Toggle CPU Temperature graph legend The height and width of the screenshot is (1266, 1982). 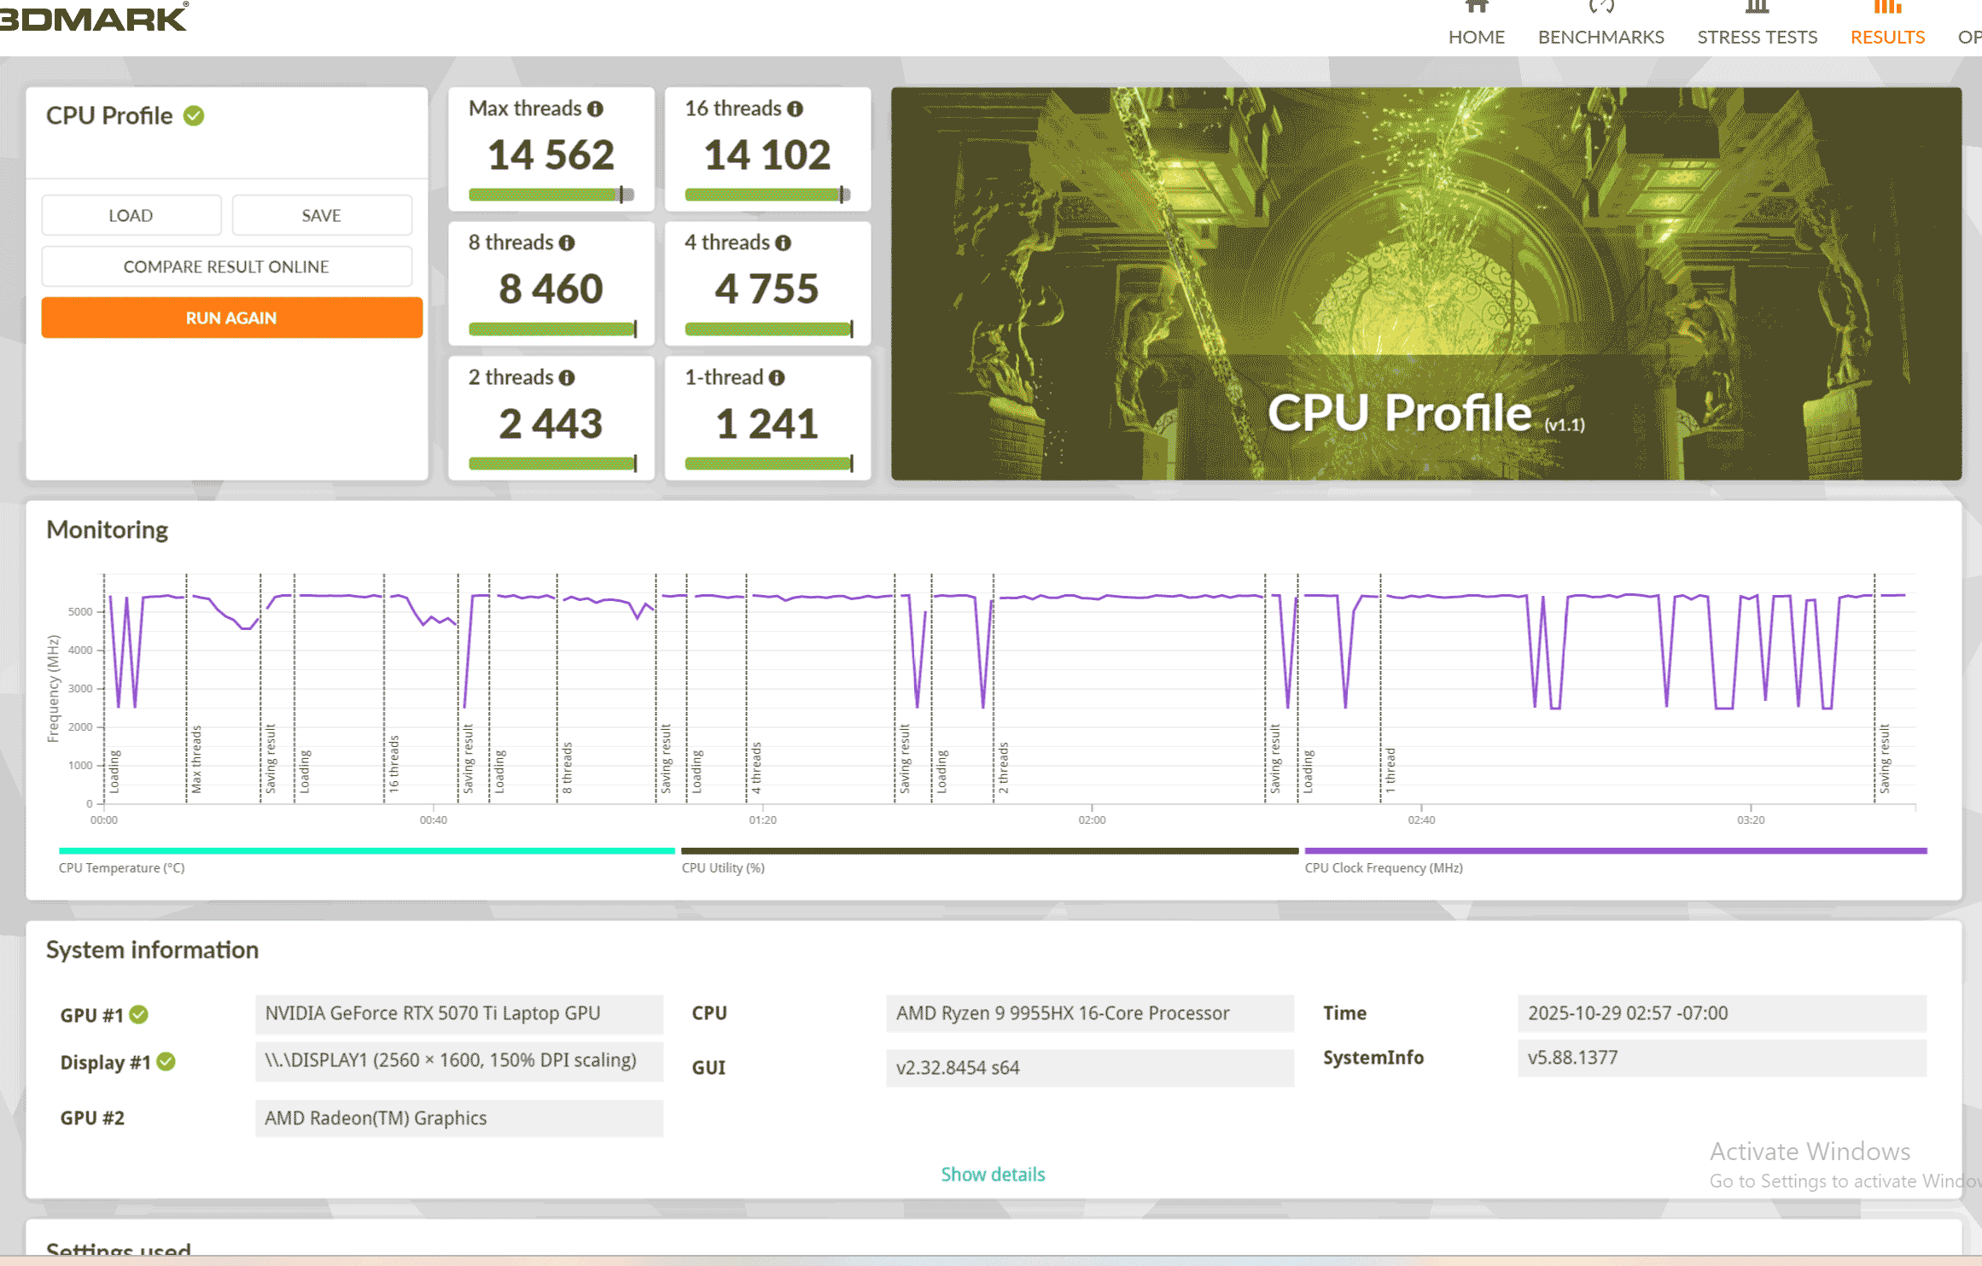click(121, 867)
